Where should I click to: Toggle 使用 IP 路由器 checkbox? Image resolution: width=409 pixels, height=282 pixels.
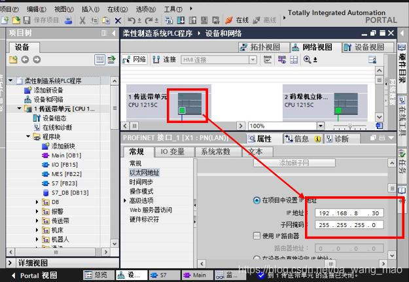point(257,236)
